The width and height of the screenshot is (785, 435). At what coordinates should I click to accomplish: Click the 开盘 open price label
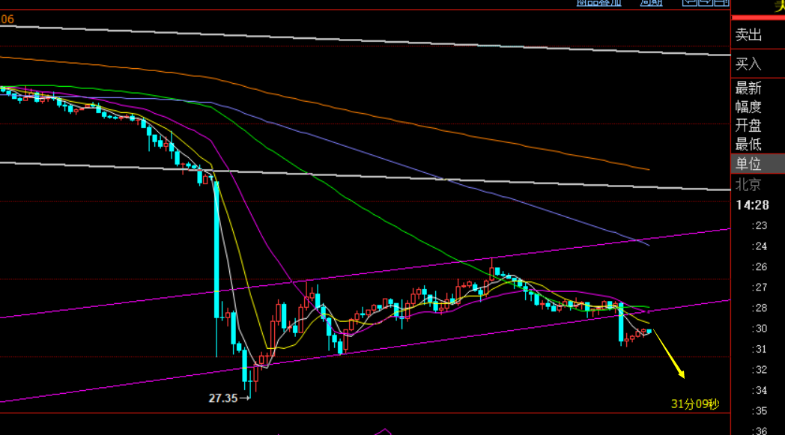[748, 125]
